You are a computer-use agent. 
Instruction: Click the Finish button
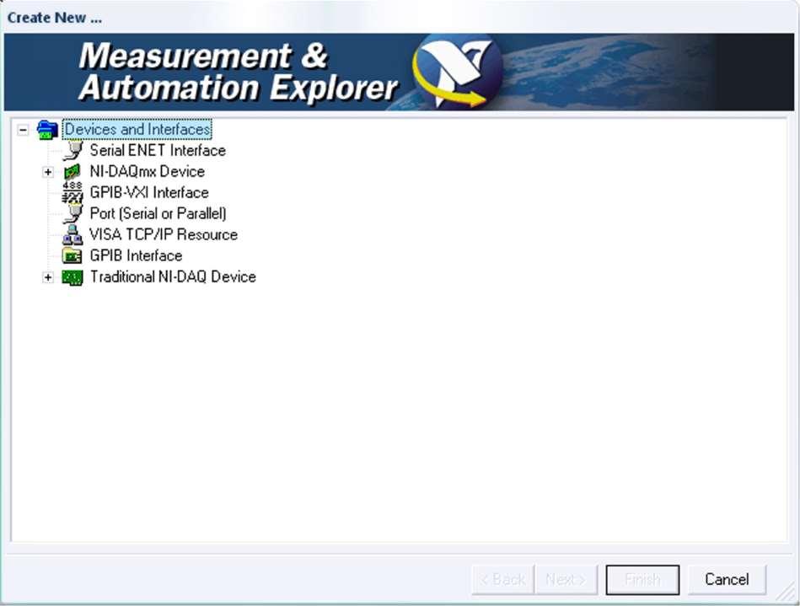point(642,580)
